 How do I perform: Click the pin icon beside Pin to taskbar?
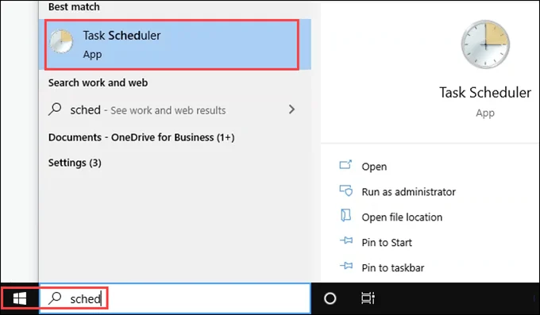pos(346,266)
